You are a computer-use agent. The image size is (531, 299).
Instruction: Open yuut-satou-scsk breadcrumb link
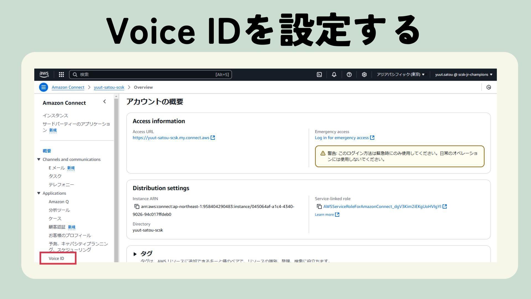[x=109, y=87]
